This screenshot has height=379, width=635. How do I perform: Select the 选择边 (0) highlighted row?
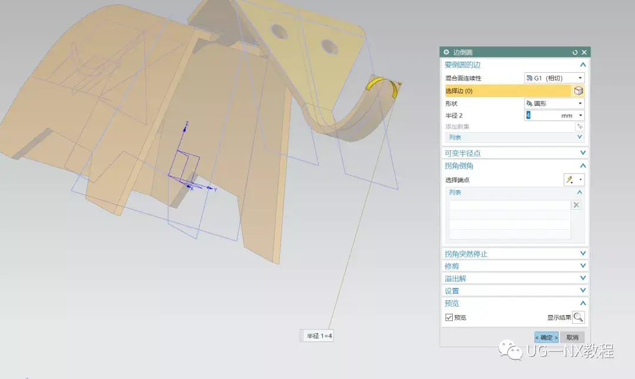click(x=508, y=90)
